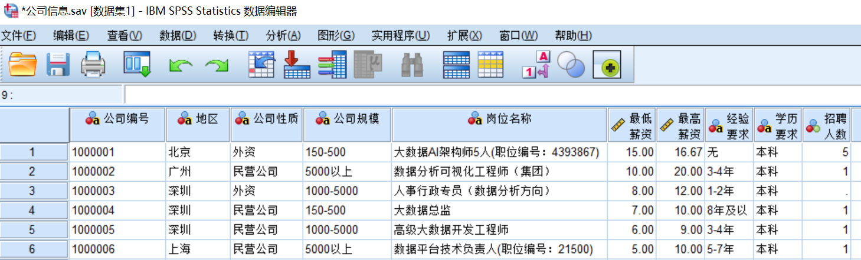Image resolution: width=861 pixels, height=260 pixels.
Task: Click the 北京 region cell
Action: pos(198,152)
